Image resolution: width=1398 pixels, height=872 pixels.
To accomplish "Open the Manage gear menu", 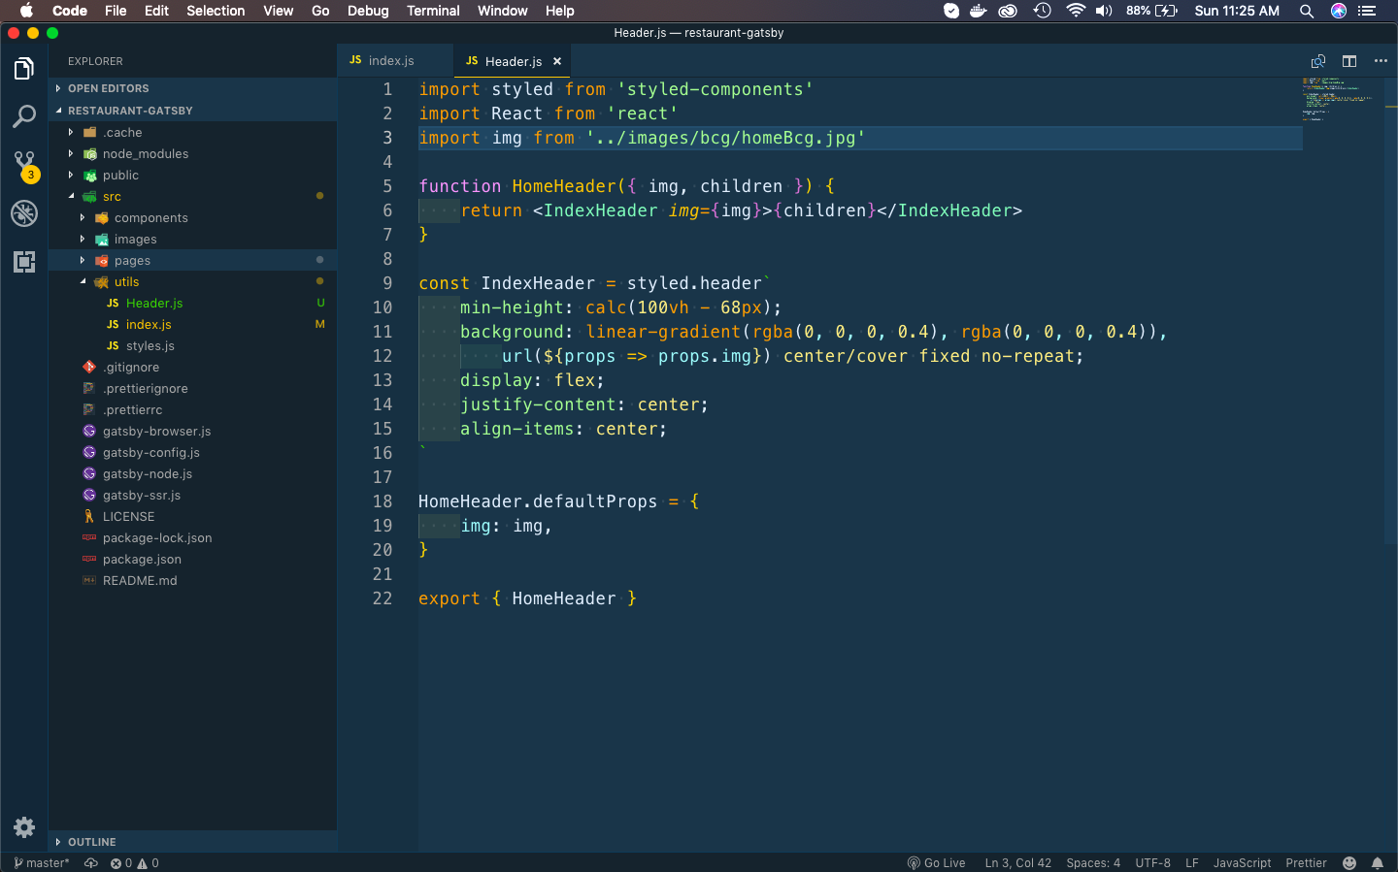I will pyautogui.click(x=24, y=827).
